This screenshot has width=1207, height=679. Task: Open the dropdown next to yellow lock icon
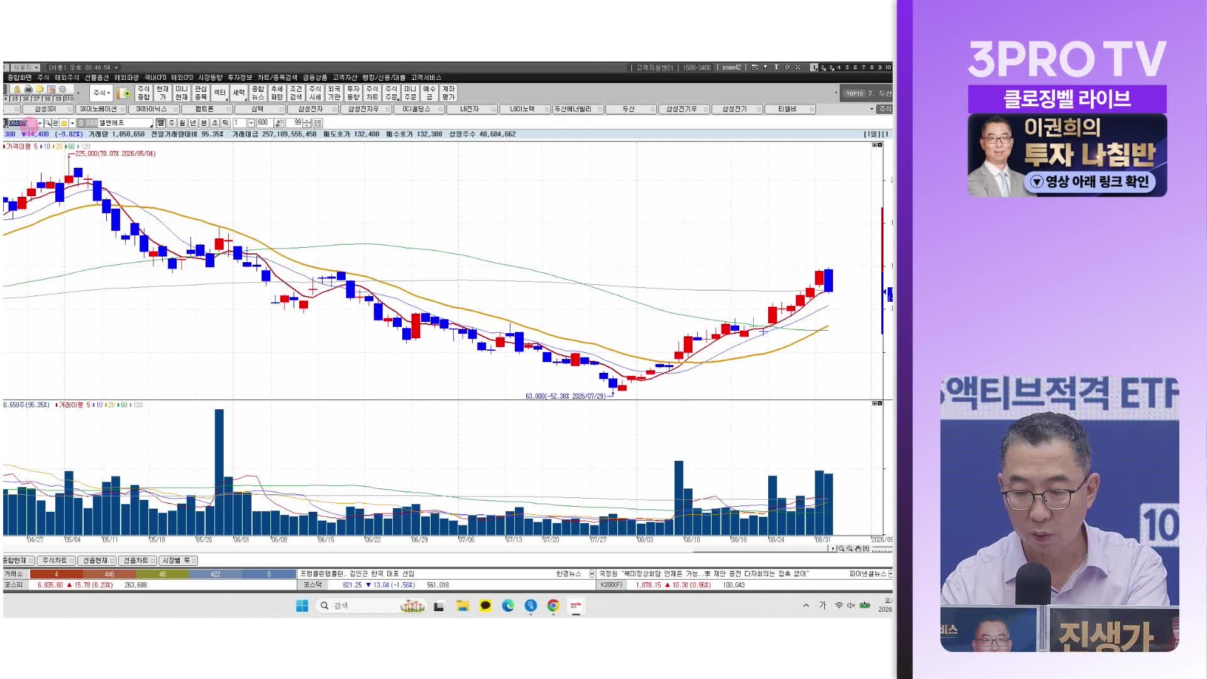[x=72, y=123]
